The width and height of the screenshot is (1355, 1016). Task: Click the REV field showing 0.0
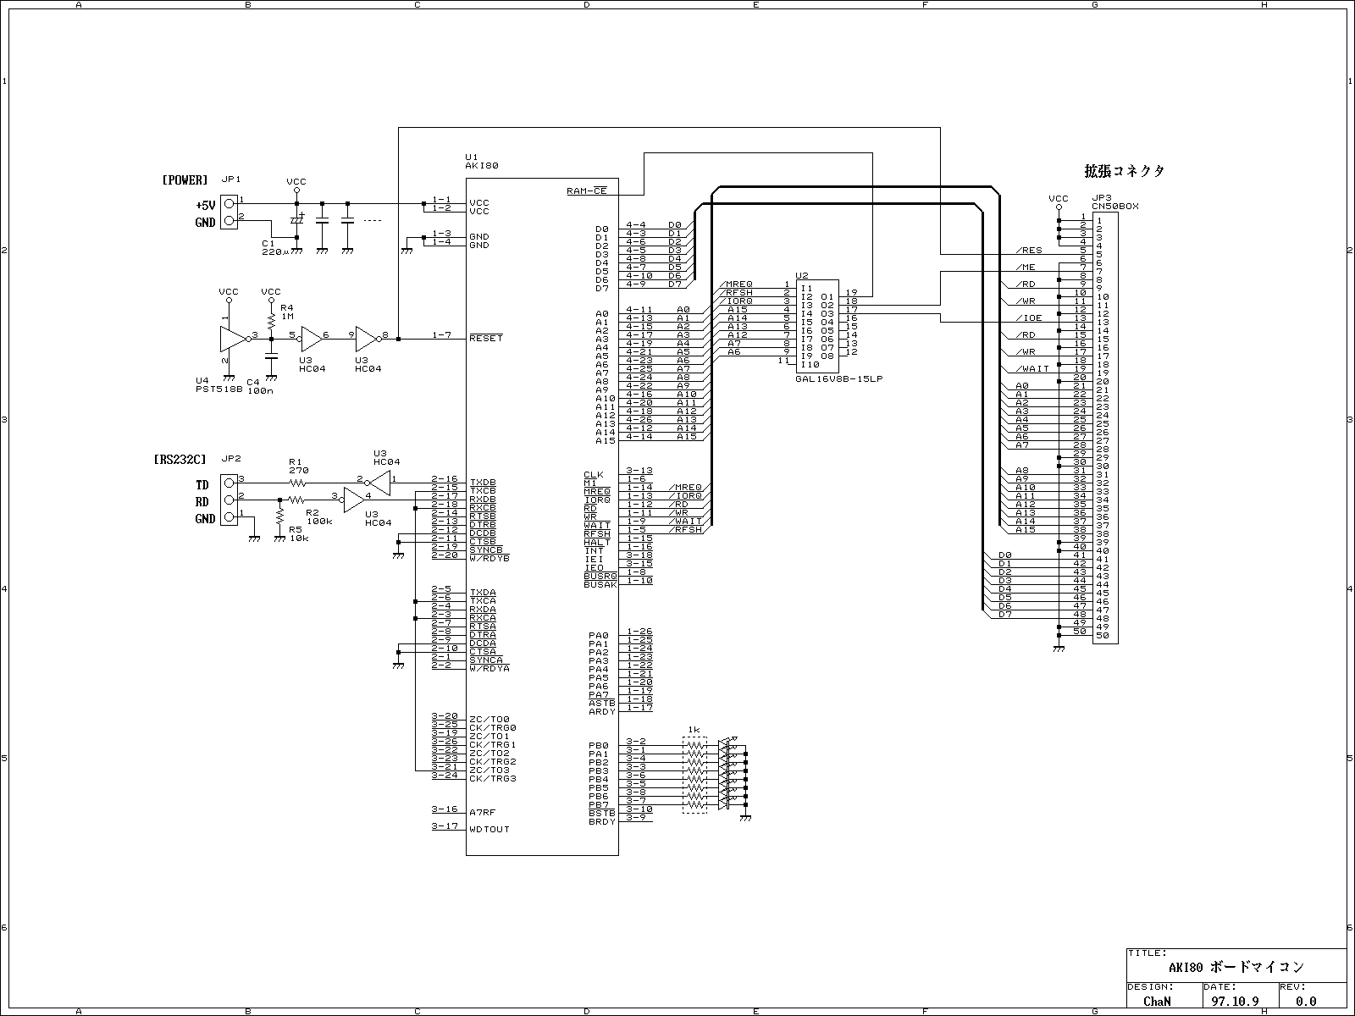pos(1306,1001)
